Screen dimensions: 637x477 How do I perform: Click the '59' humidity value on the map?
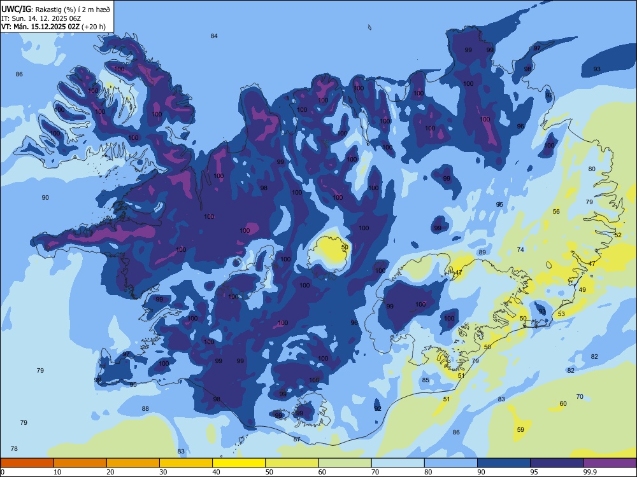(x=520, y=429)
